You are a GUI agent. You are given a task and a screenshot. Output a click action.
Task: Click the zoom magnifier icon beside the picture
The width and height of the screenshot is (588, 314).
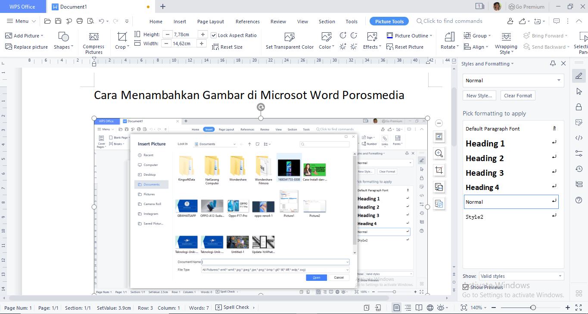coord(439,153)
